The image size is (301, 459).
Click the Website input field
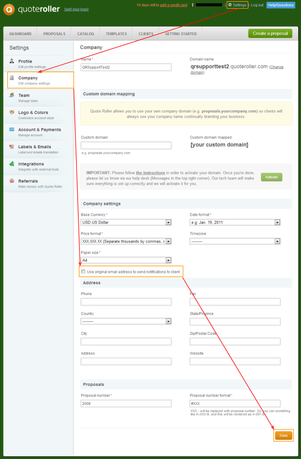coord(235,361)
